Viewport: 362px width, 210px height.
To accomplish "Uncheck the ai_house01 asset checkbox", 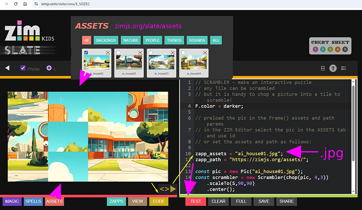I will point(86,52).
